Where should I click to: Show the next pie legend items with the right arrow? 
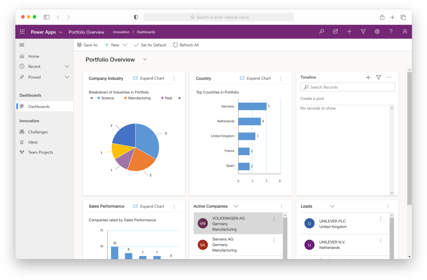180,98
